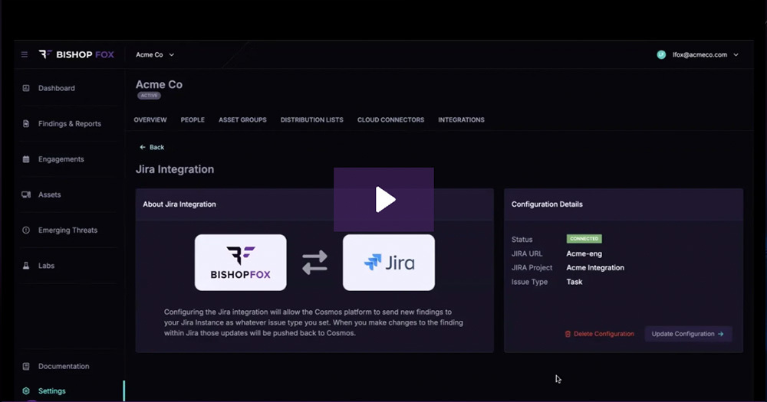Click the Delete Configuration button
Image resolution: width=767 pixels, height=402 pixels.
599,334
